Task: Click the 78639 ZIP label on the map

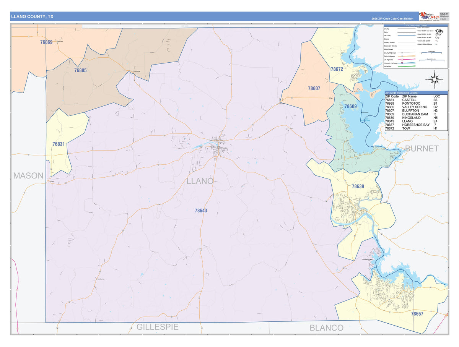Action: click(x=358, y=186)
